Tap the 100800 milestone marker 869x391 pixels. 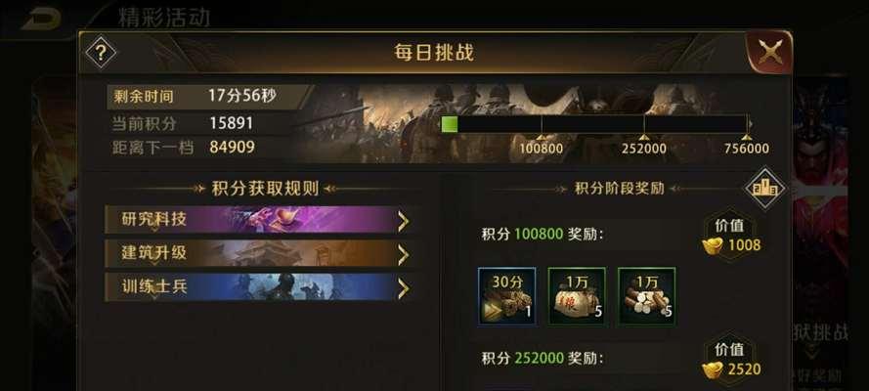click(541, 145)
